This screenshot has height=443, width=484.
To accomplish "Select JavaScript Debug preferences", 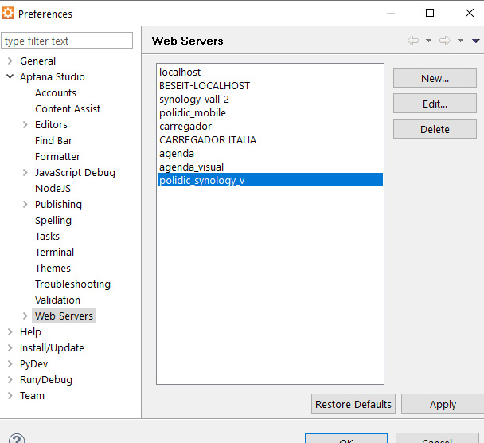I will 75,172.
